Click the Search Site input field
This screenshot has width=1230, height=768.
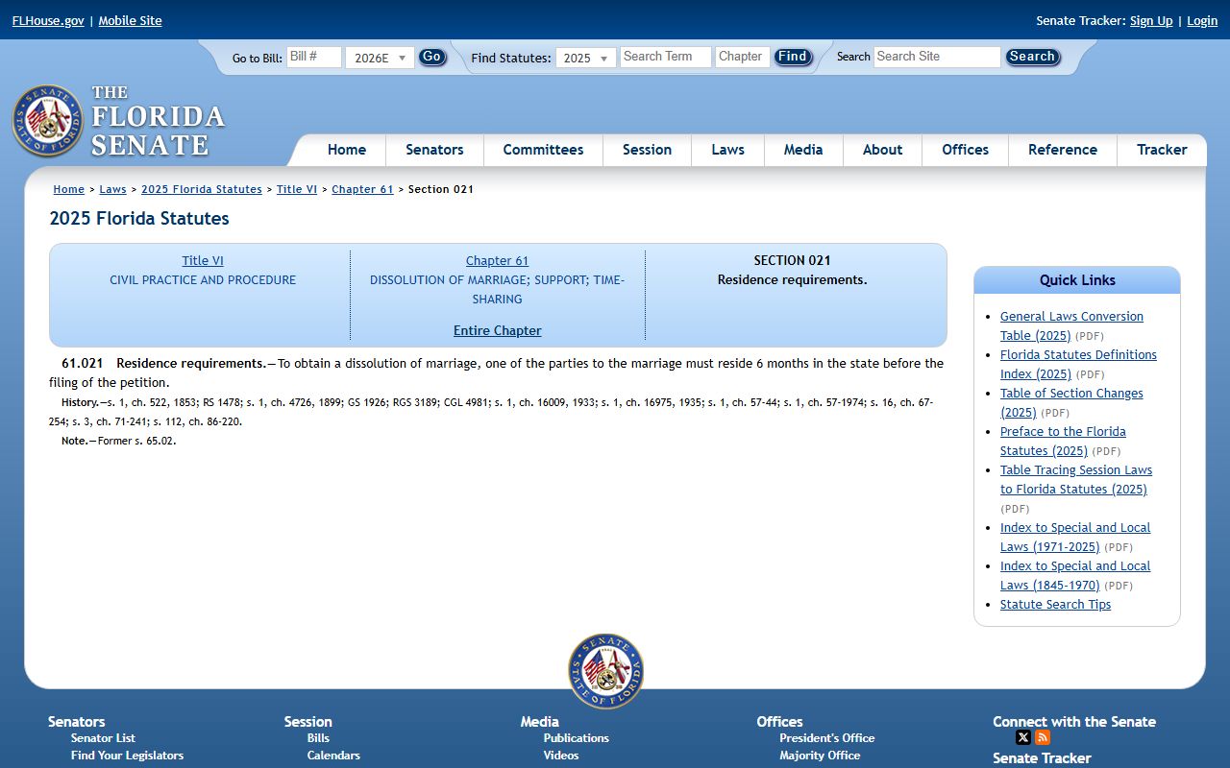[937, 57]
